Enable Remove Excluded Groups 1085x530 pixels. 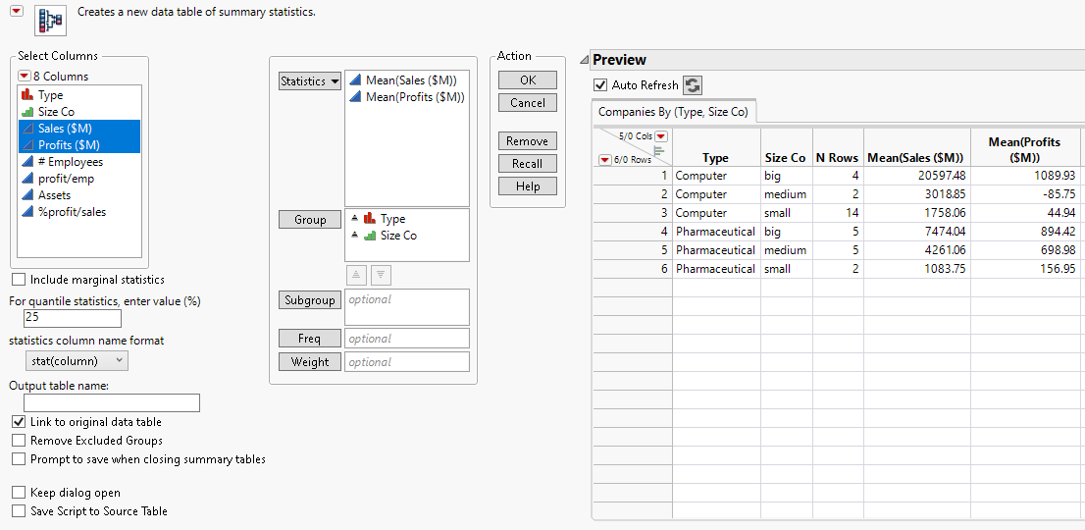coord(19,440)
